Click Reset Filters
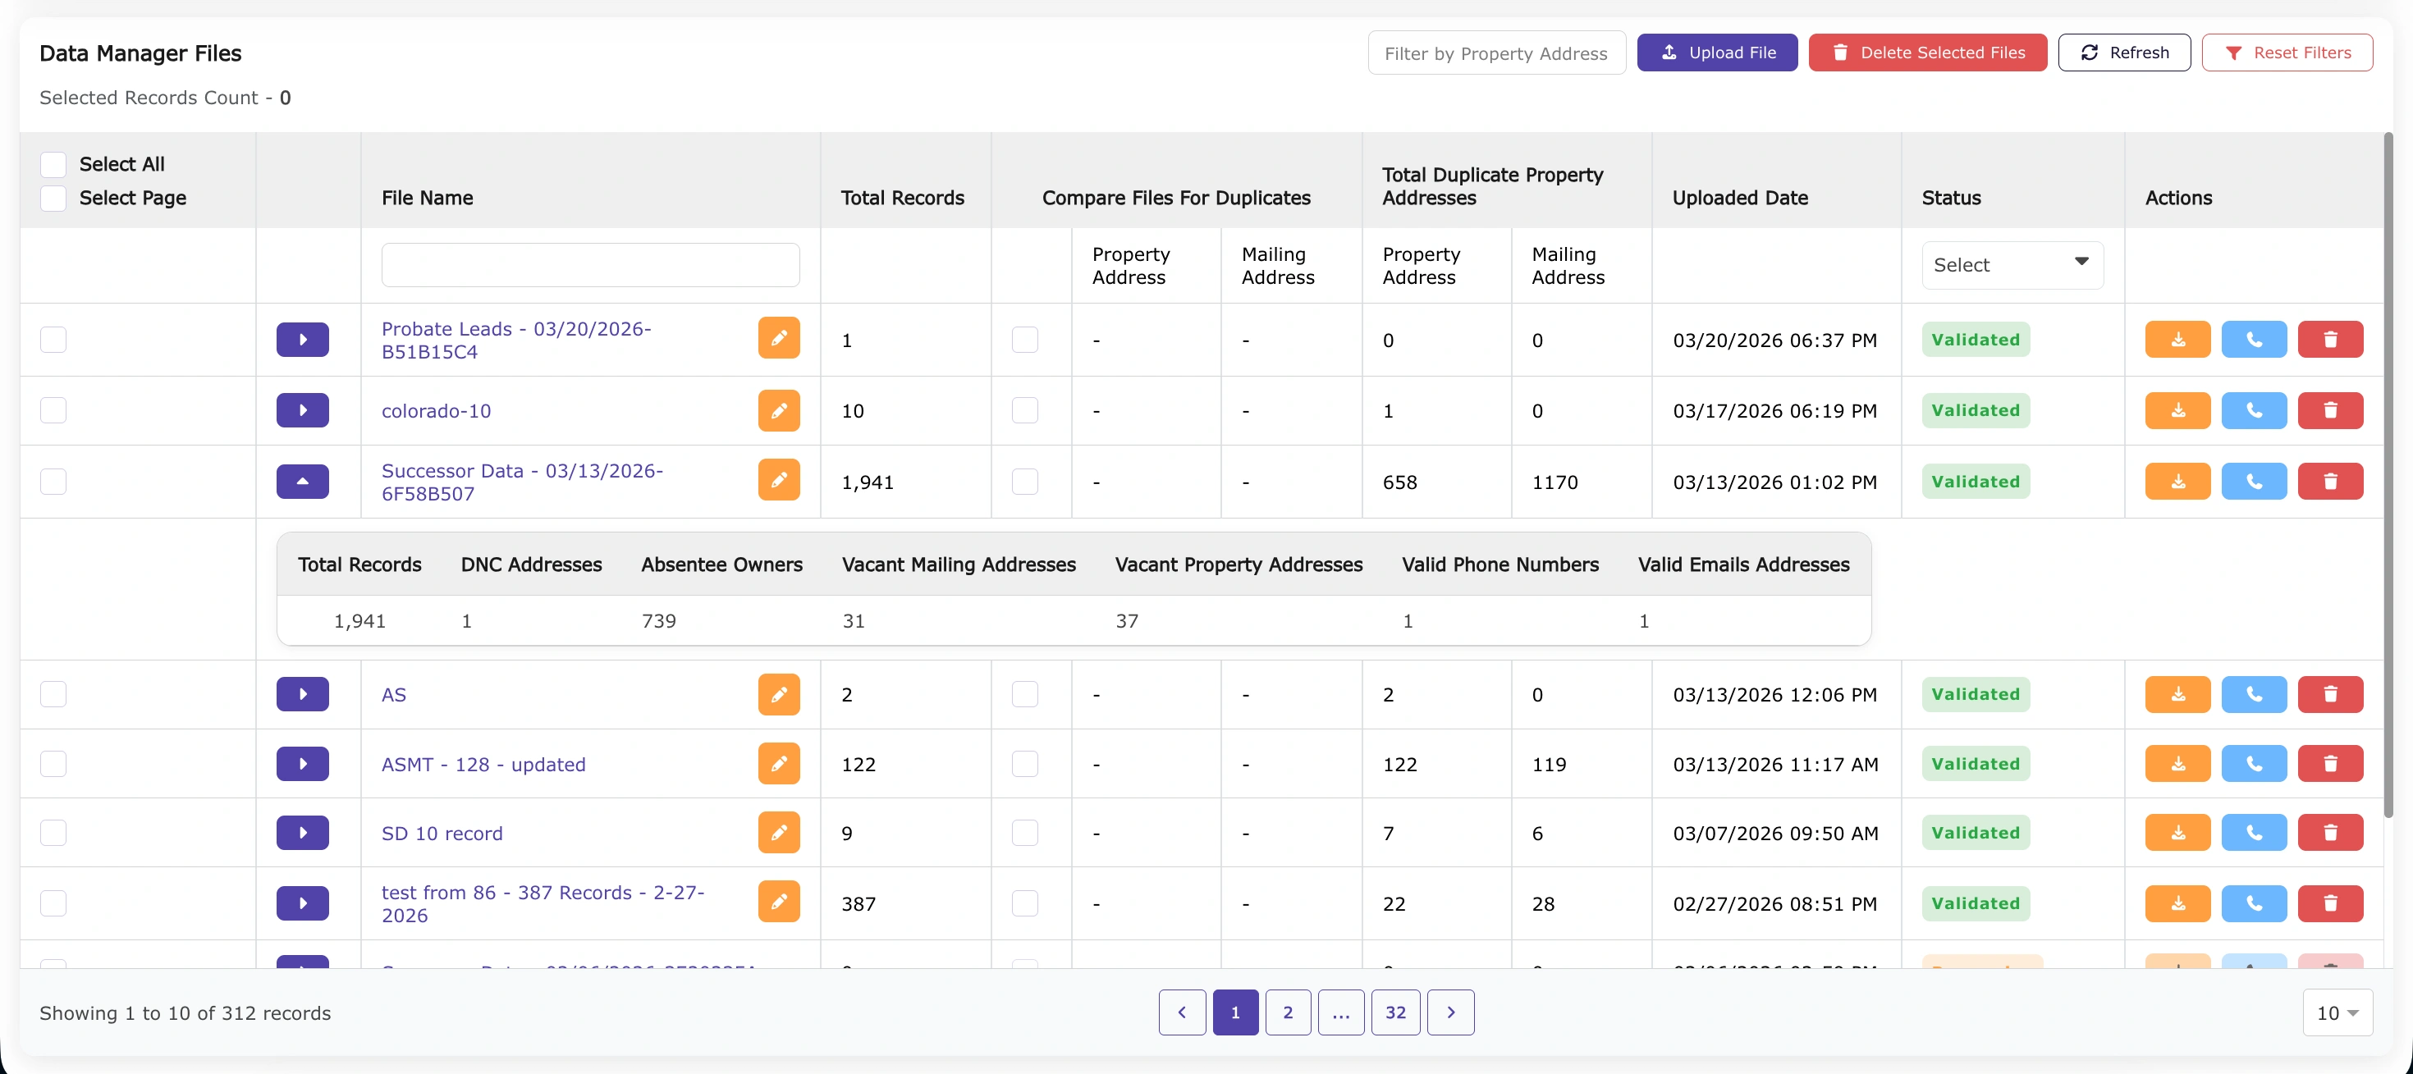Screen dimensions: 2413x1074 pos(2288,52)
